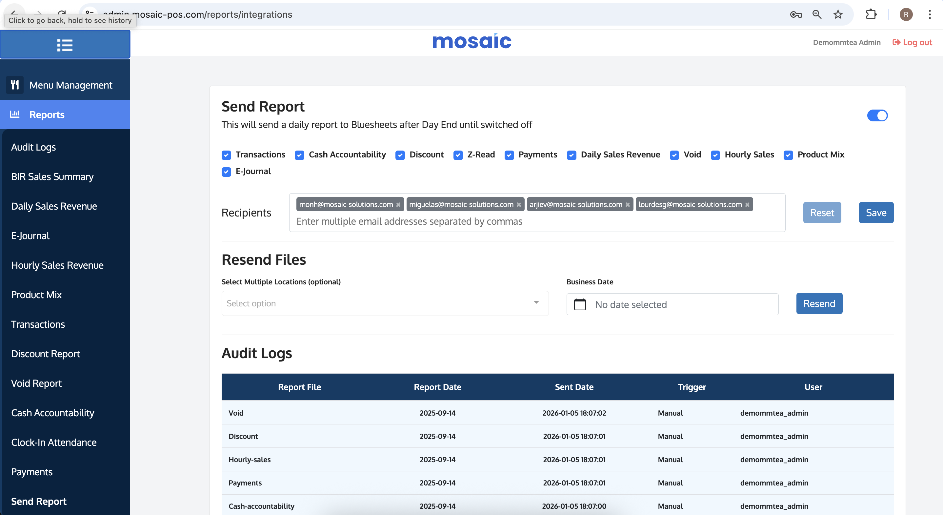Image resolution: width=943 pixels, height=515 pixels.
Task: Remove monh@mosaic-solutions.com recipient tag
Action: 398,205
